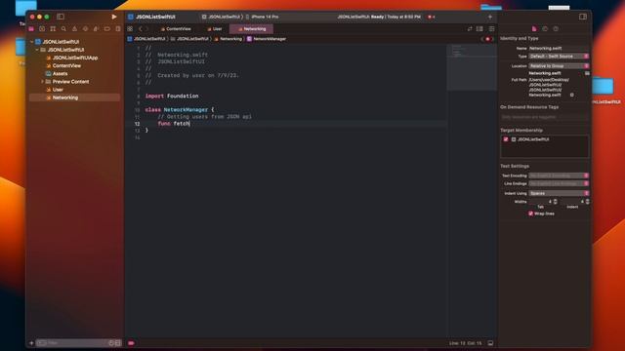Enable code review changes arrows icon
This screenshot has height=351, width=625.
470,29
